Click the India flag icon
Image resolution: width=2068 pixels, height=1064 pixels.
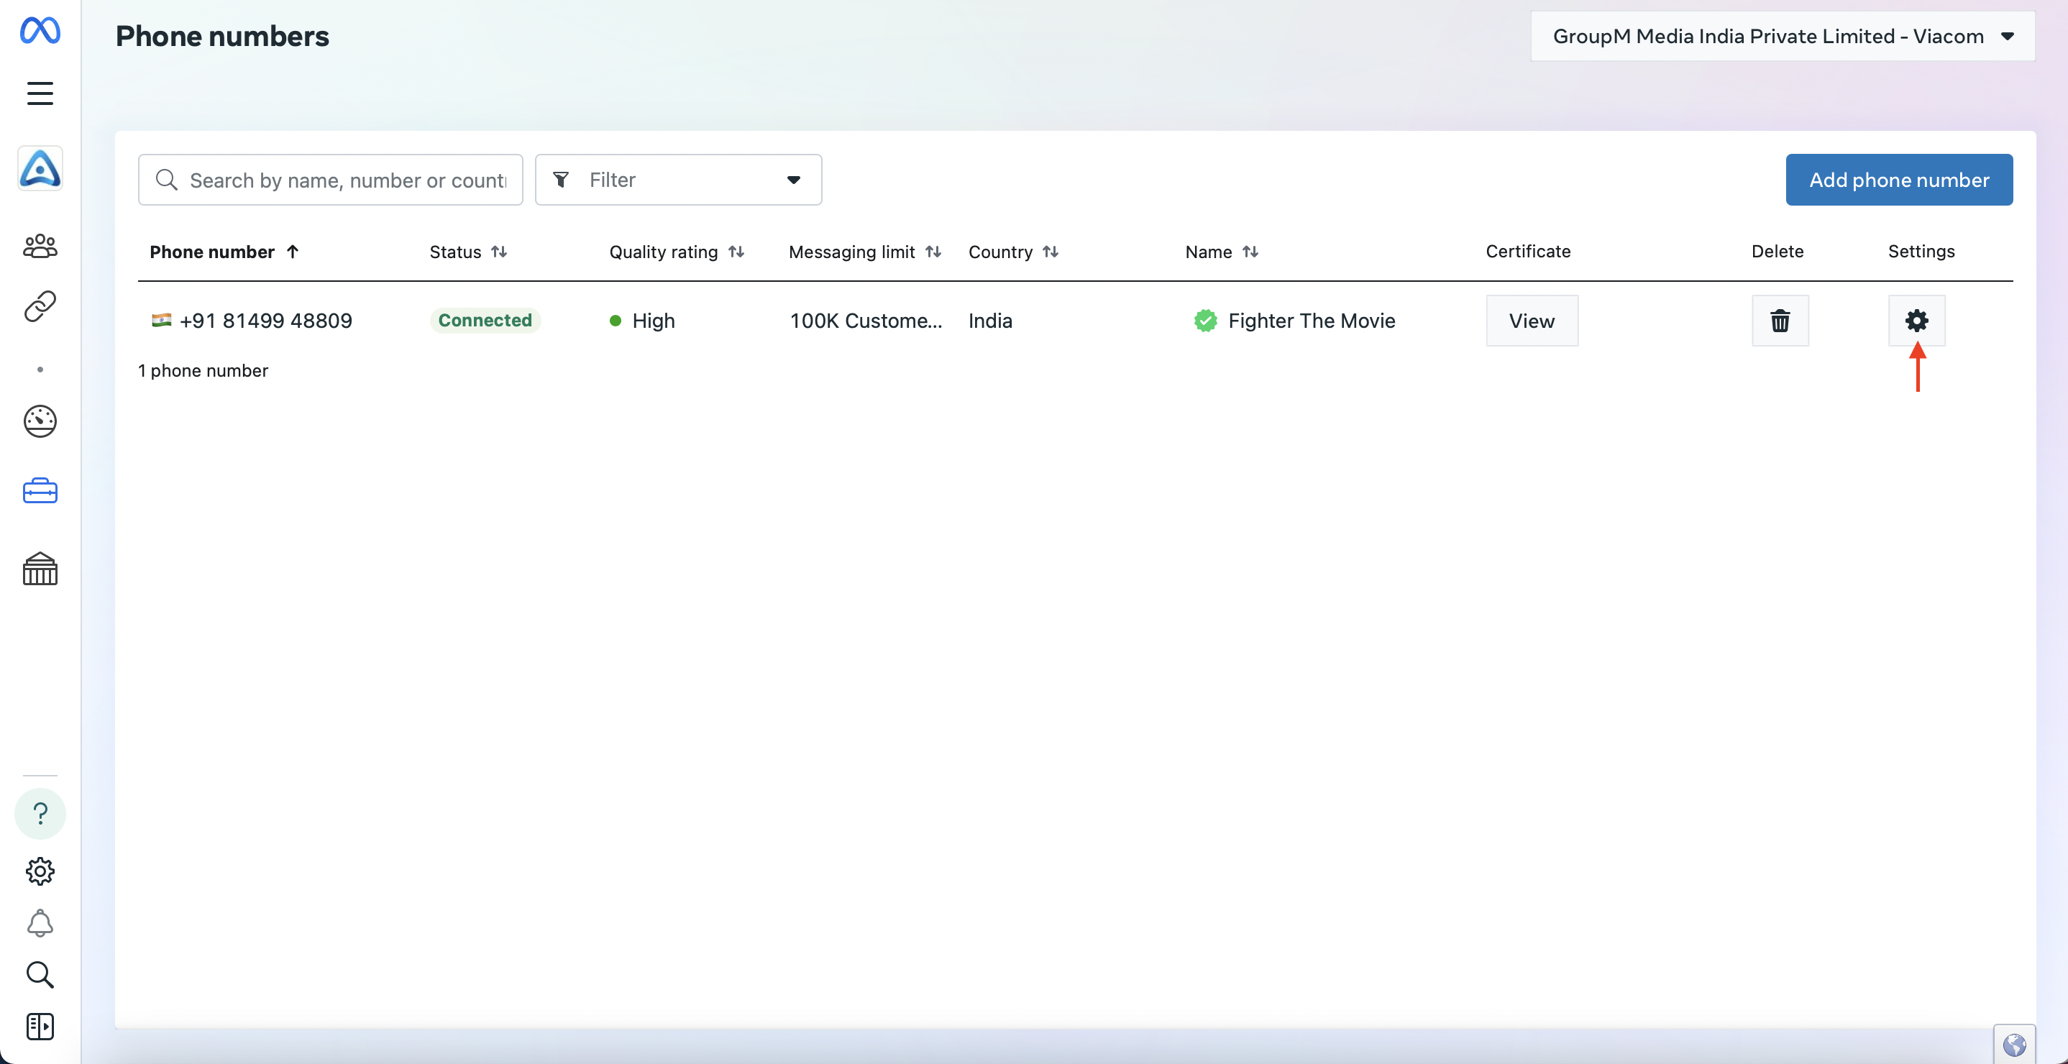pos(161,320)
